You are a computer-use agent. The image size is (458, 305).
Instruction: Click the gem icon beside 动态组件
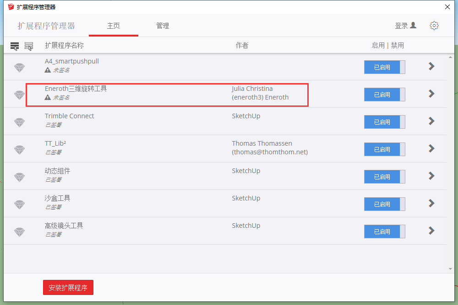click(20, 178)
